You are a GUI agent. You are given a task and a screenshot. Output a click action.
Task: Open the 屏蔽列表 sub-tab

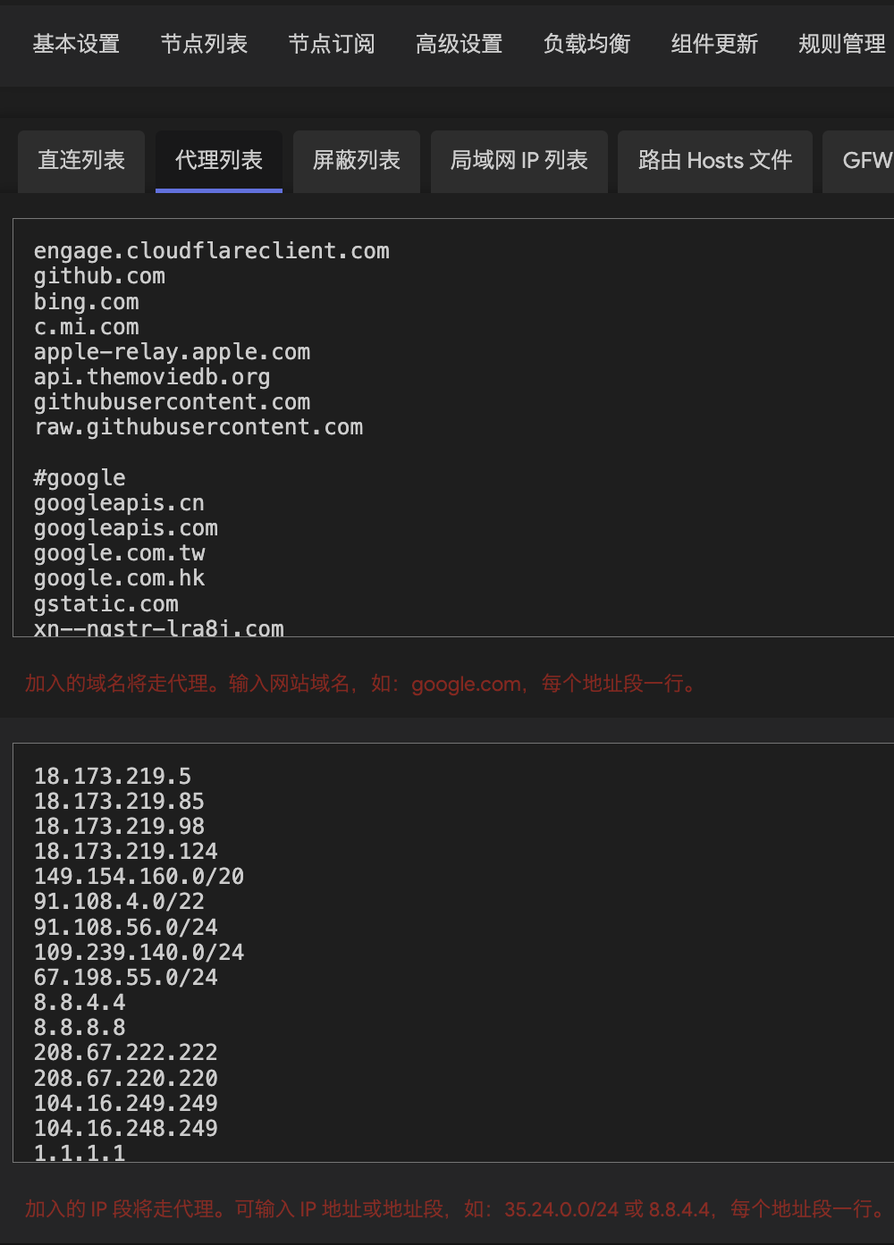357,161
